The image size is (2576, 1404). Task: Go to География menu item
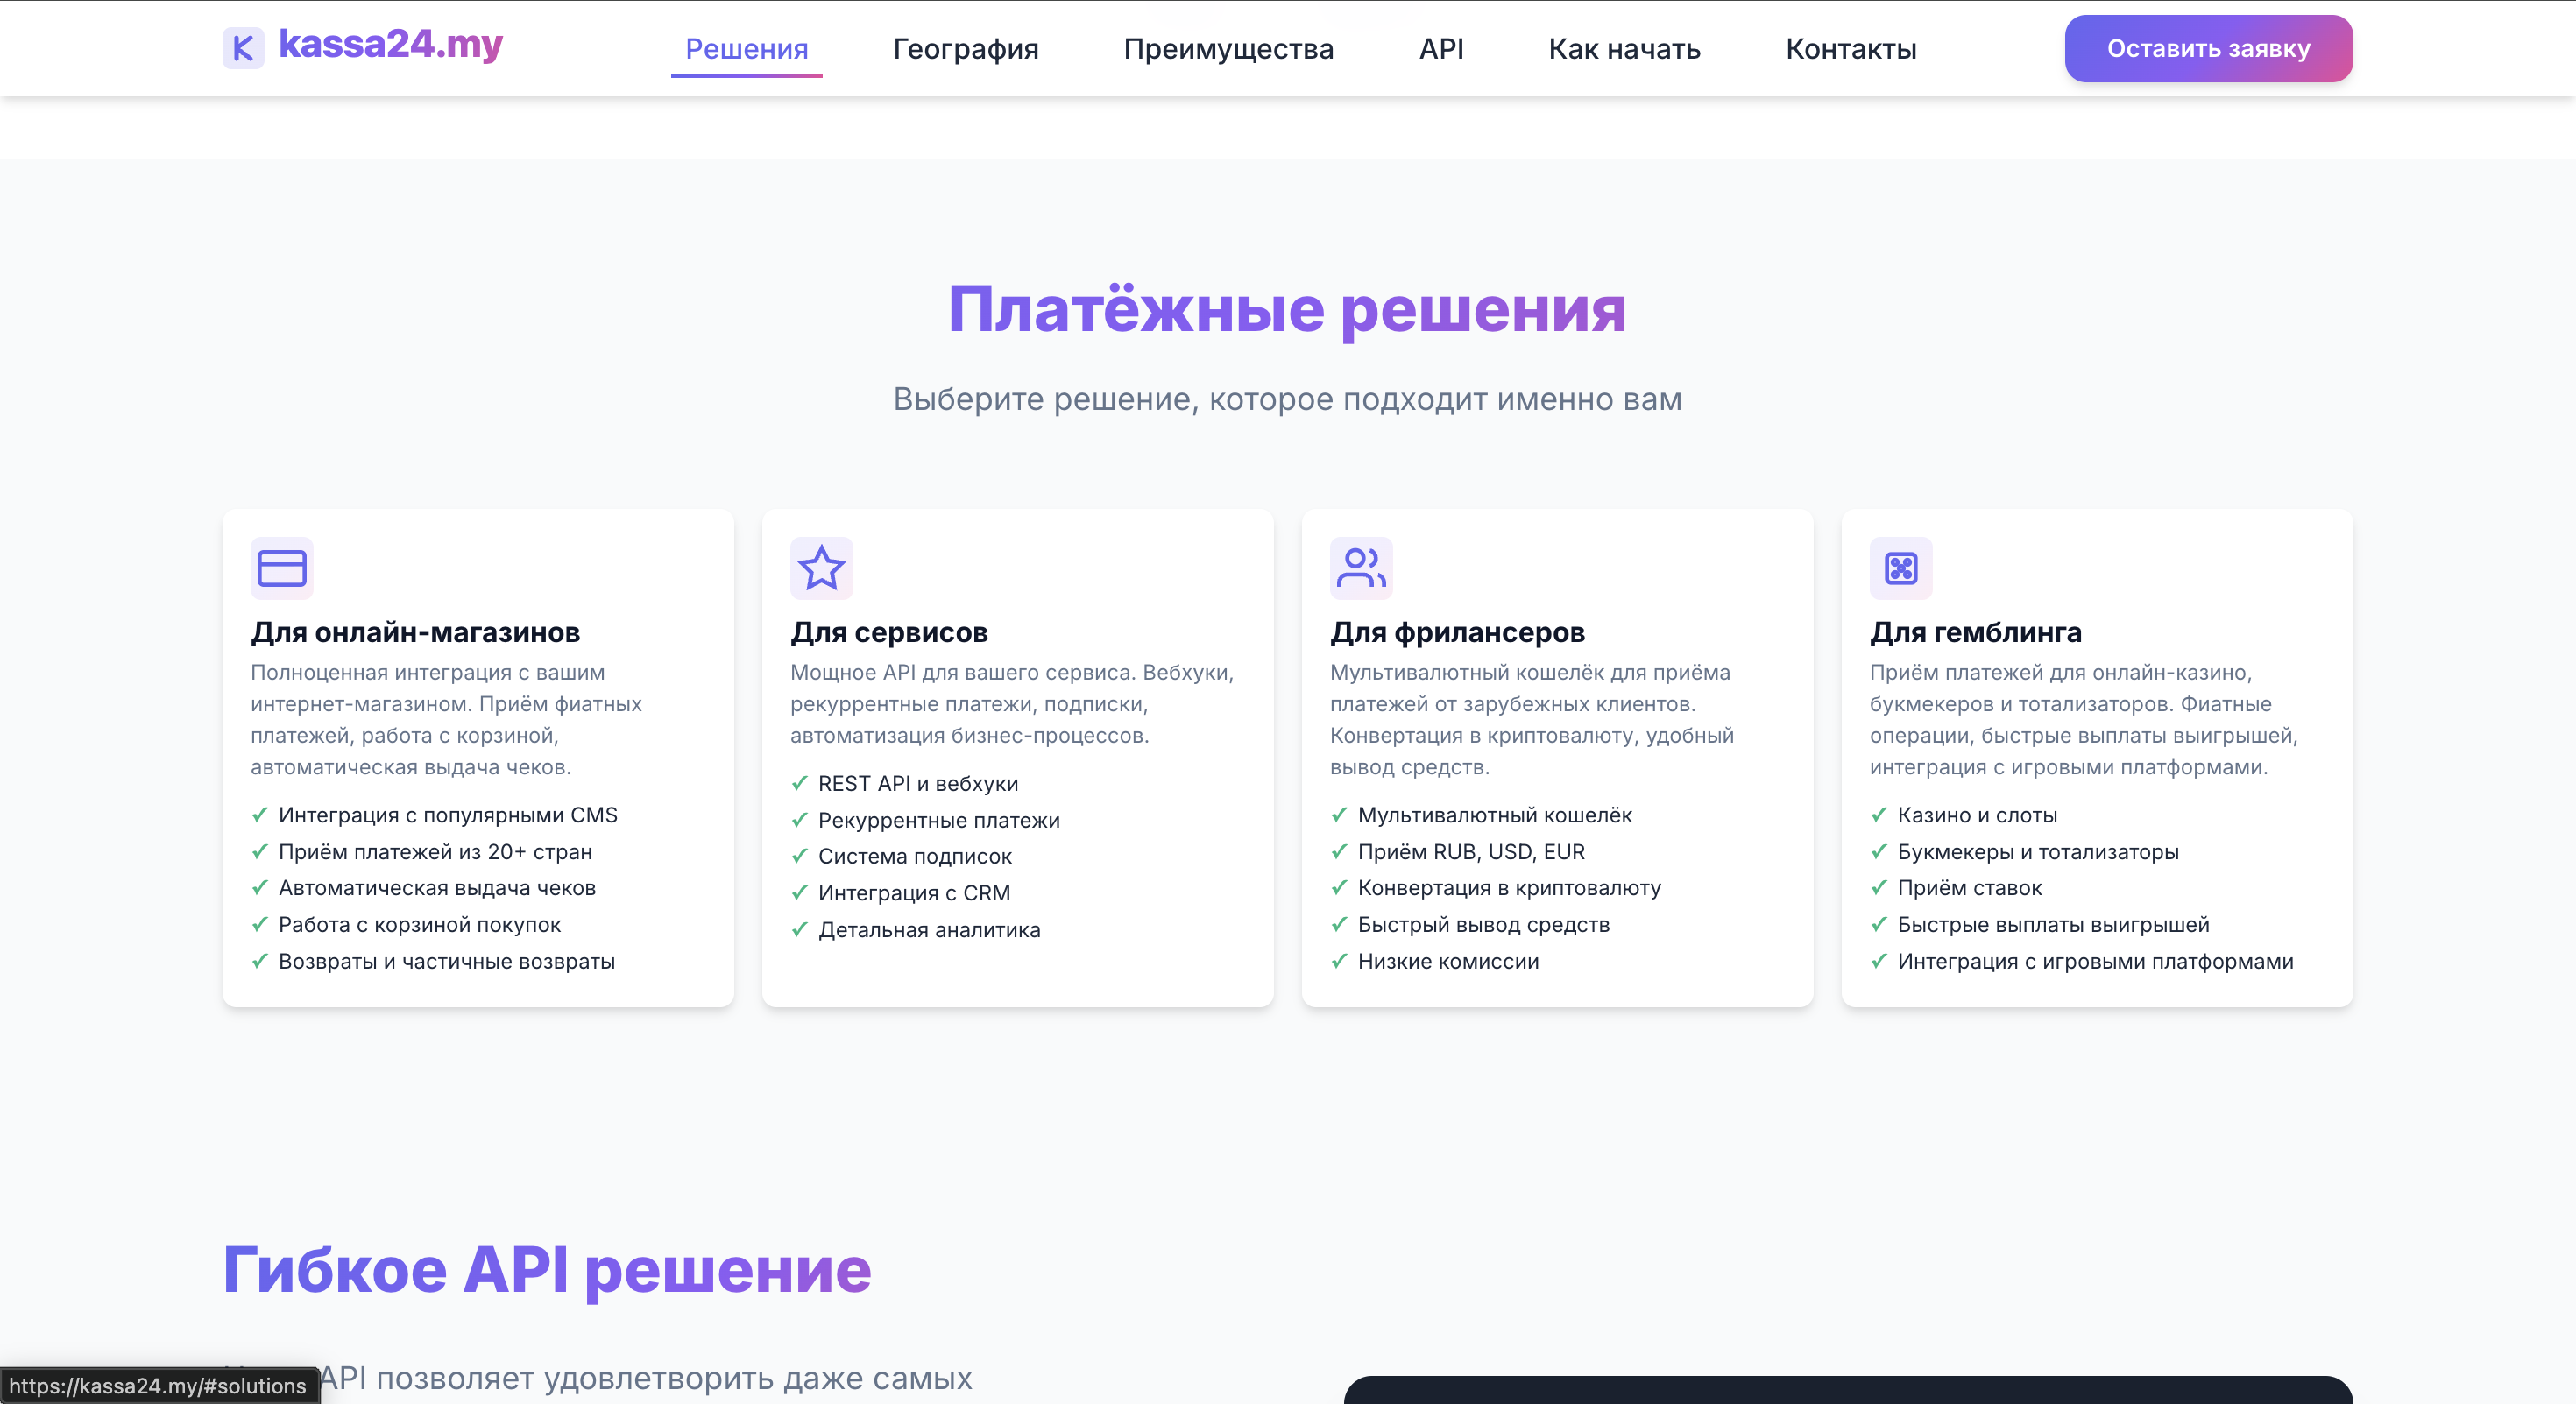965,48
